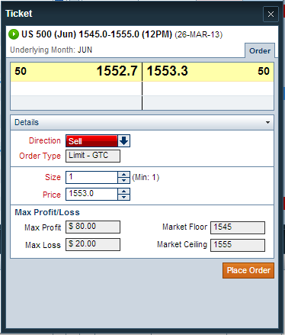The width and height of the screenshot is (285, 335).
Task: Increase Price with the up stepper
Action: click(124, 192)
